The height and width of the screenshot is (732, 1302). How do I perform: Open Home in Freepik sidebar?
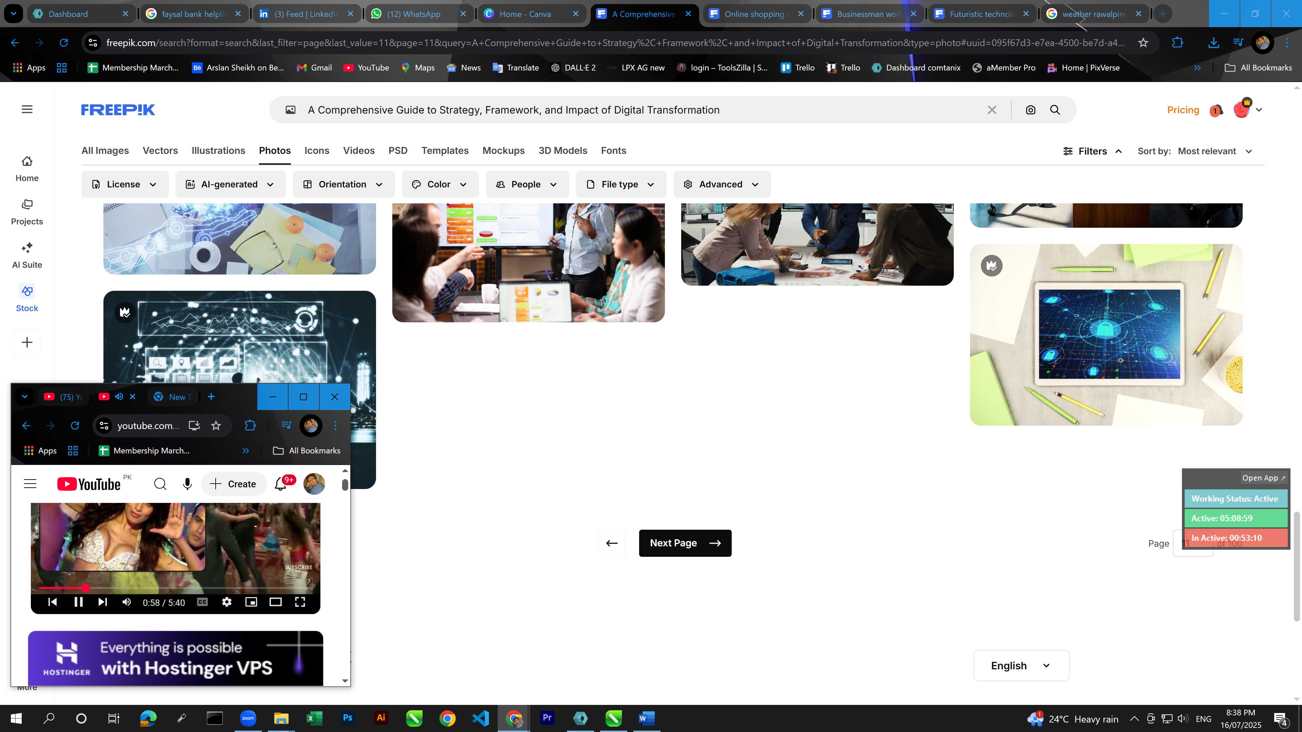pos(27,169)
